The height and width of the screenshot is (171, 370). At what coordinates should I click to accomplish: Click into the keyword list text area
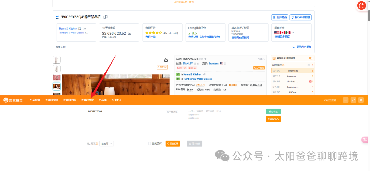tap(224, 123)
